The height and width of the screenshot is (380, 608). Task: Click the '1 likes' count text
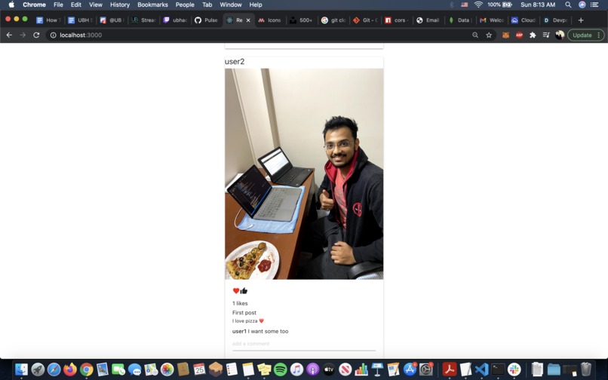click(x=240, y=303)
